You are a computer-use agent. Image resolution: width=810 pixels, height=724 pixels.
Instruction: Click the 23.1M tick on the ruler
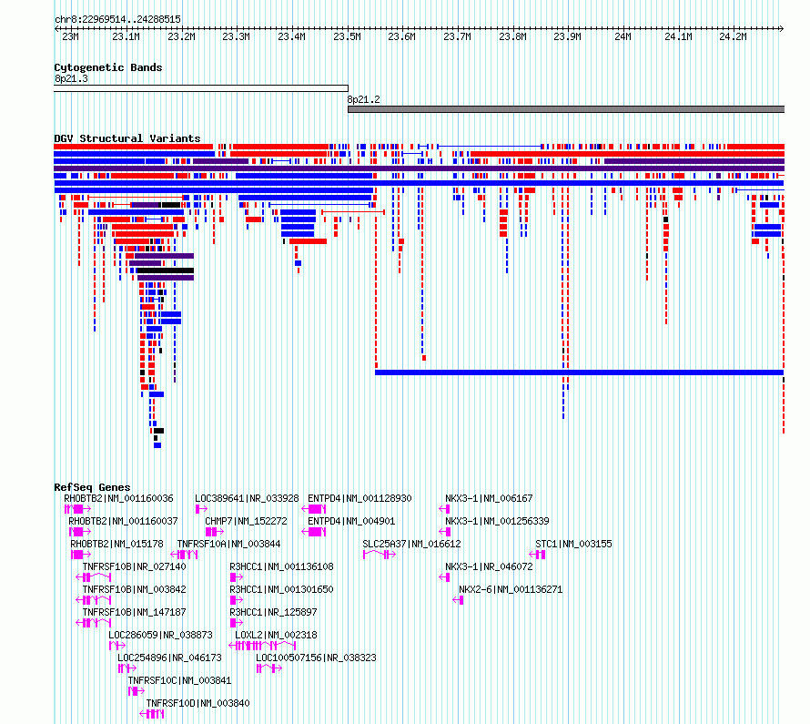(126, 36)
